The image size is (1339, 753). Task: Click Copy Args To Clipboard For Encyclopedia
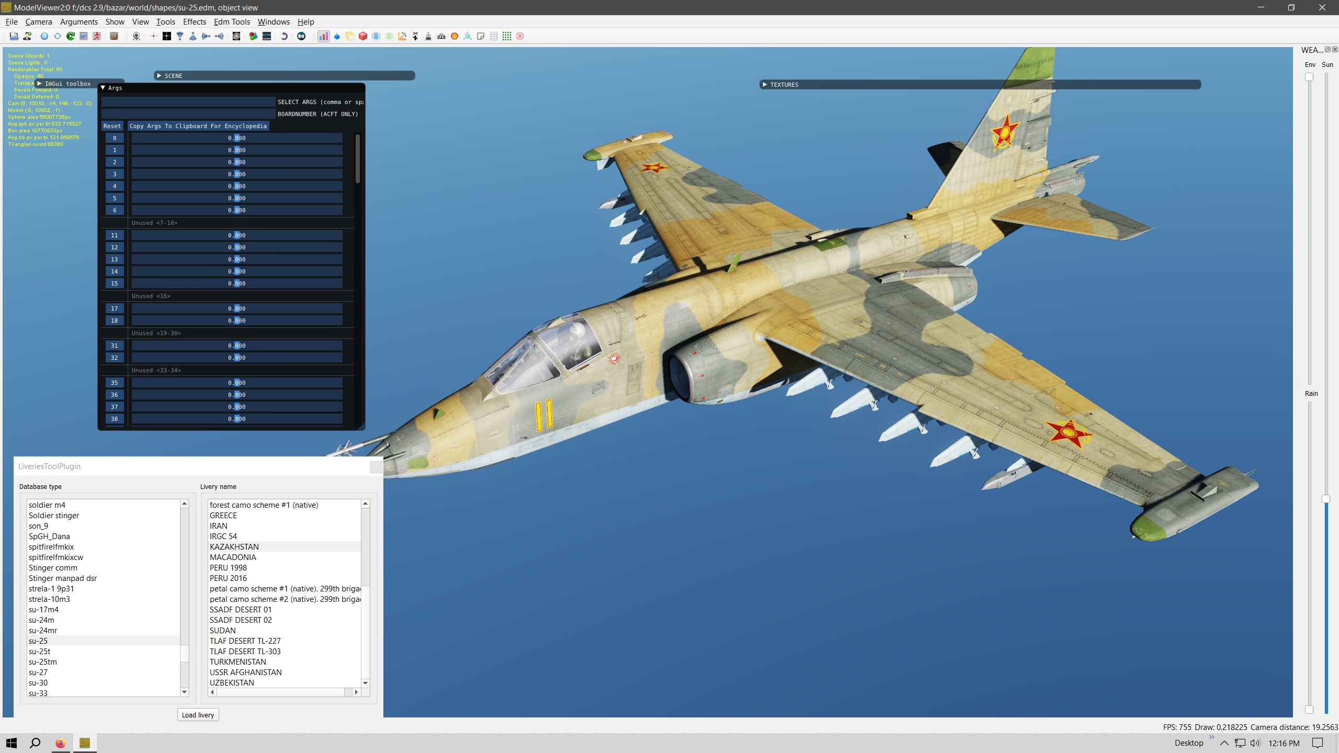point(198,126)
